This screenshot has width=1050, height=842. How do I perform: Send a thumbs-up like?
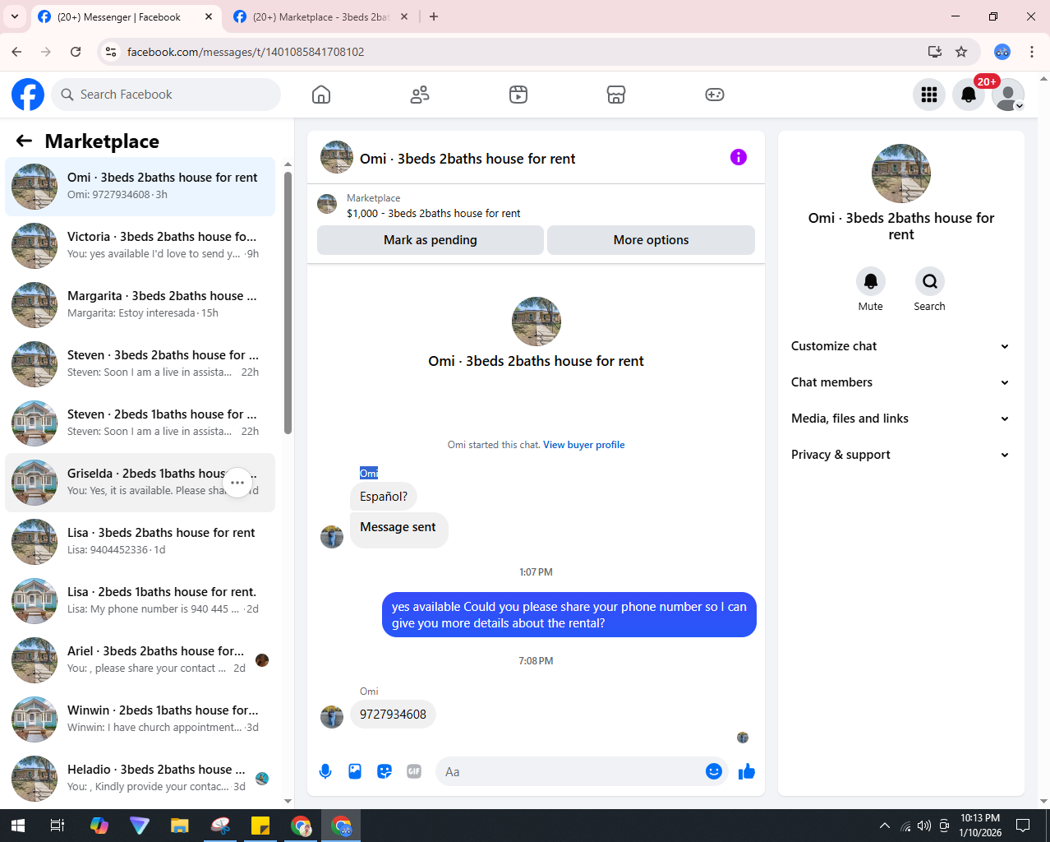(747, 771)
